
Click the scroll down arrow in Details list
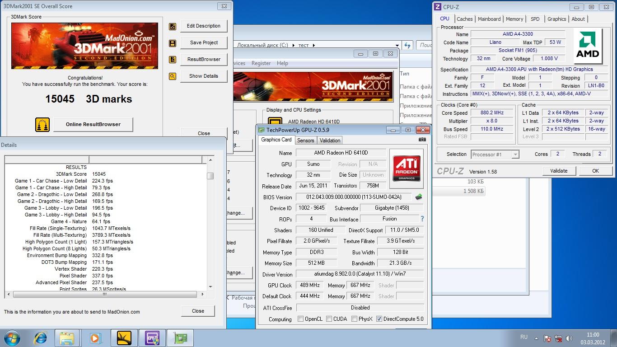click(x=210, y=286)
